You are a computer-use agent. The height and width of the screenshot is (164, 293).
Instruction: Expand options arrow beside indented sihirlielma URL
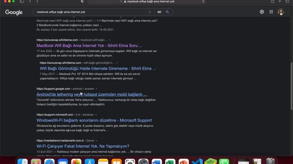point(117,63)
